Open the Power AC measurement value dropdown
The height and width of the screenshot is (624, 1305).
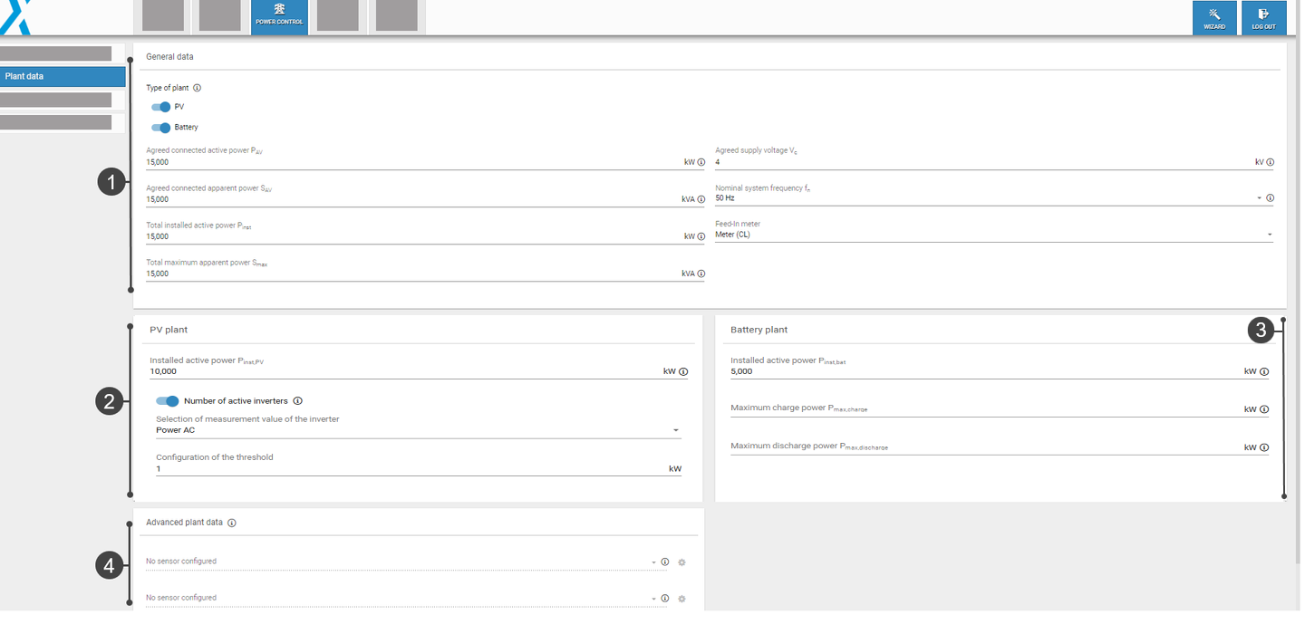(x=675, y=429)
